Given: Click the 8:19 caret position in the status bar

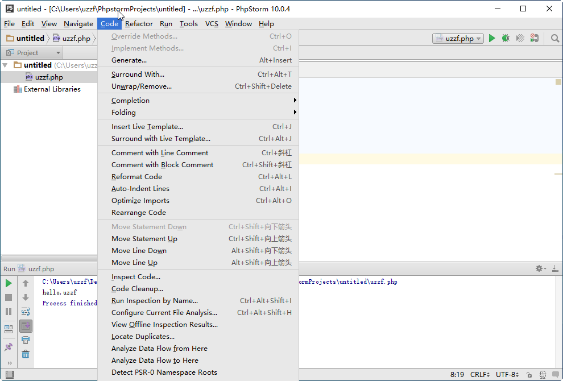Looking at the screenshot, I should [x=457, y=375].
